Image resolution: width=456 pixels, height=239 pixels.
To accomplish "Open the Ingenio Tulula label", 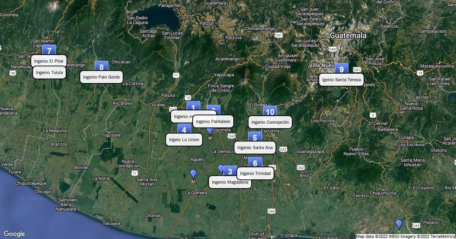I will pyautogui.click(x=49, y=72).
